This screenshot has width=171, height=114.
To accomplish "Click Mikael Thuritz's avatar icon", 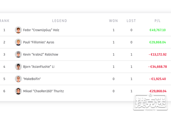I will [x=18, y=91].
